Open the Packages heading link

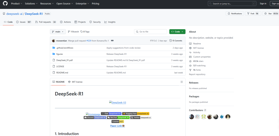pyautogui.click(x=194, y=96)
